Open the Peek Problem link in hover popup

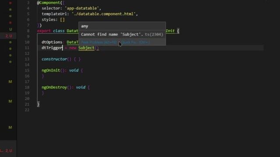(99, 42)
